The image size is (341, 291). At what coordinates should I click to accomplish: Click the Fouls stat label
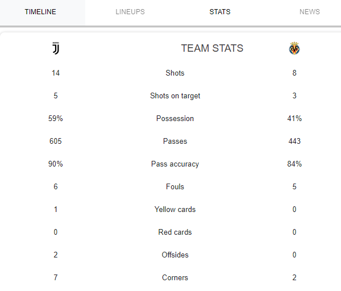coord(175,186)
